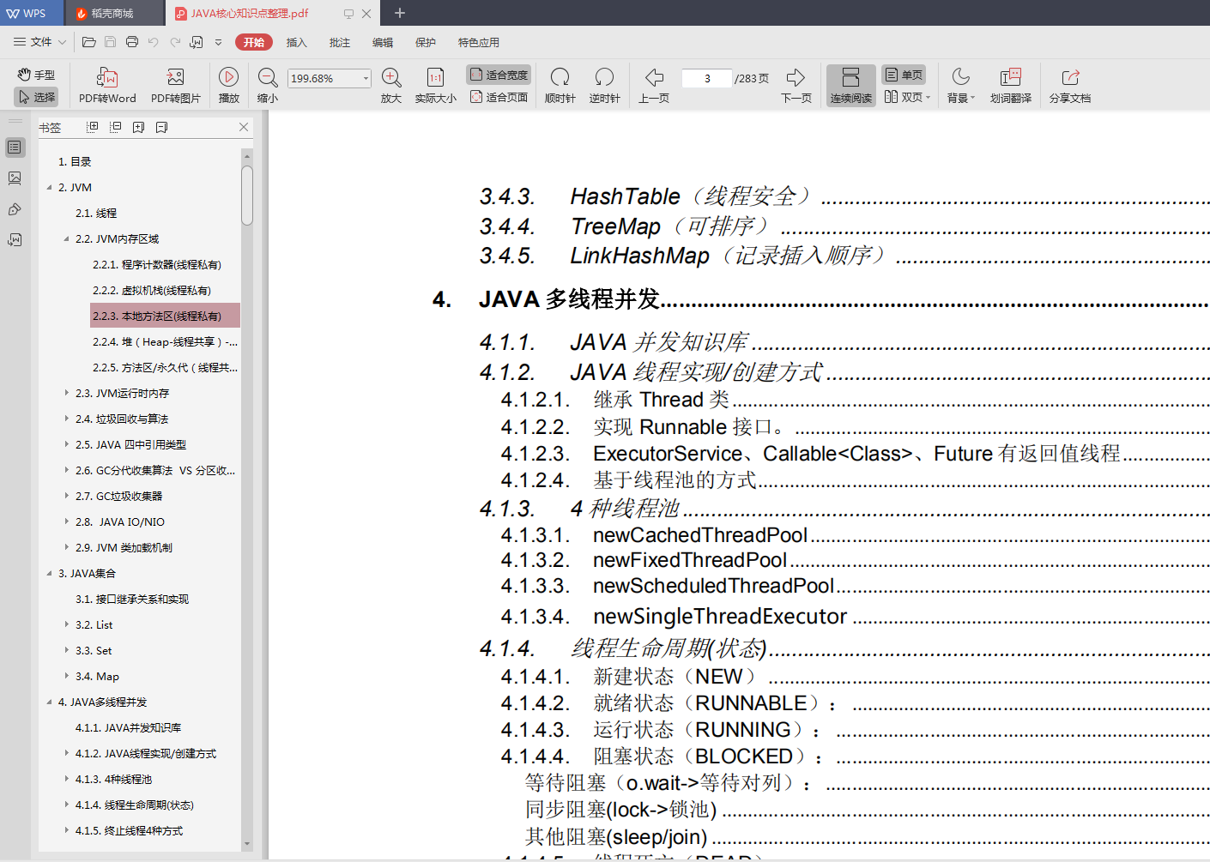Click the save icon in quick toolbar

click(x=110, y=42)
